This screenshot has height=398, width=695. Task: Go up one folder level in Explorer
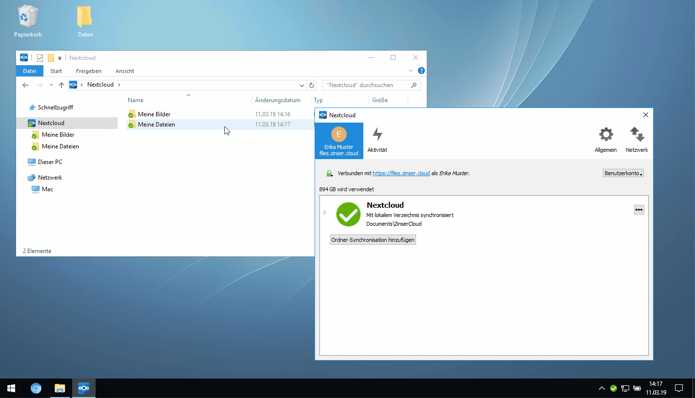pyautogui.click(x=61, y=85)
